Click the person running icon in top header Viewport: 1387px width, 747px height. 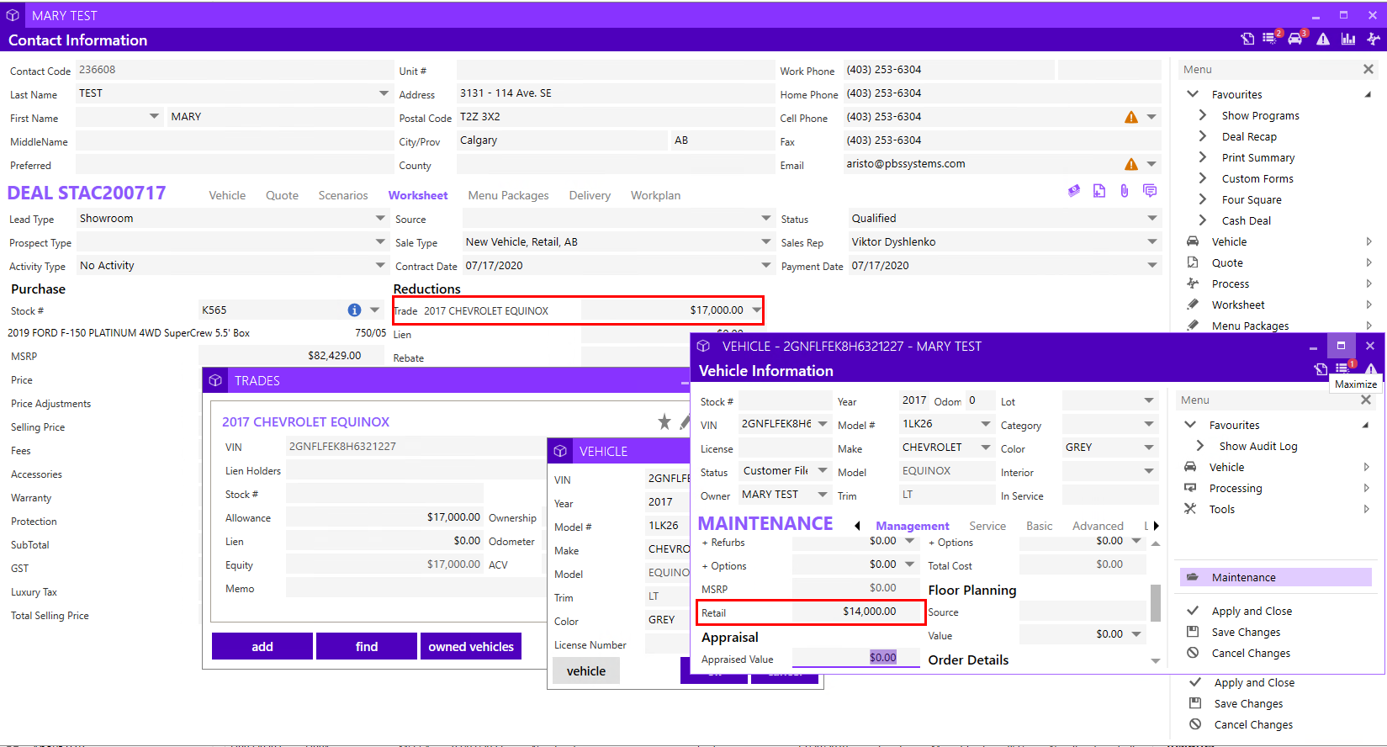(x=1374, y=39)
